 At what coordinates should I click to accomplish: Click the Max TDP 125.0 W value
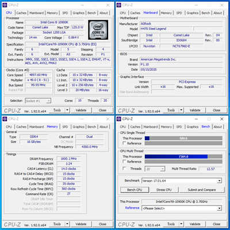coord(78,27)
